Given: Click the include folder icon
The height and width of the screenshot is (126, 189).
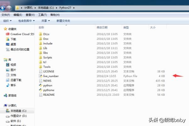Looking at the screenshot, I should 41,43.
